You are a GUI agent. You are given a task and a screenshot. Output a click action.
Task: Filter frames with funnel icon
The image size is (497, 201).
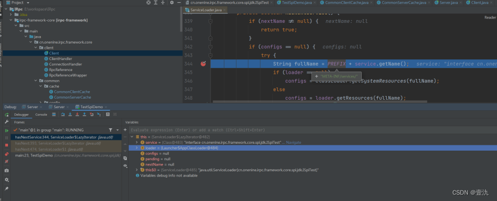[x=110, y=130]
